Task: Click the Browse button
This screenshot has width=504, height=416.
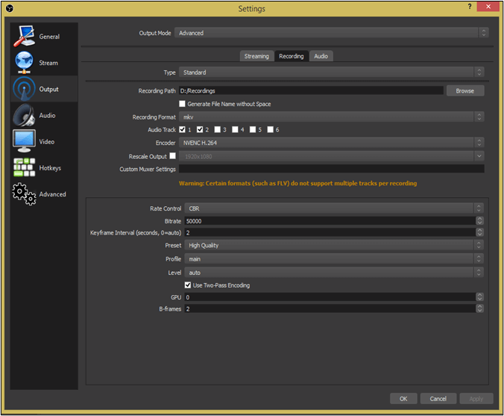Action: 464,90
